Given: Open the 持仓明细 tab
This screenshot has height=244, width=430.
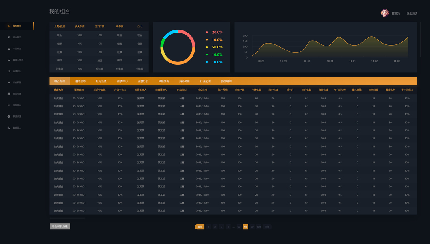Looking at the screenshot, I should [226, 81].
